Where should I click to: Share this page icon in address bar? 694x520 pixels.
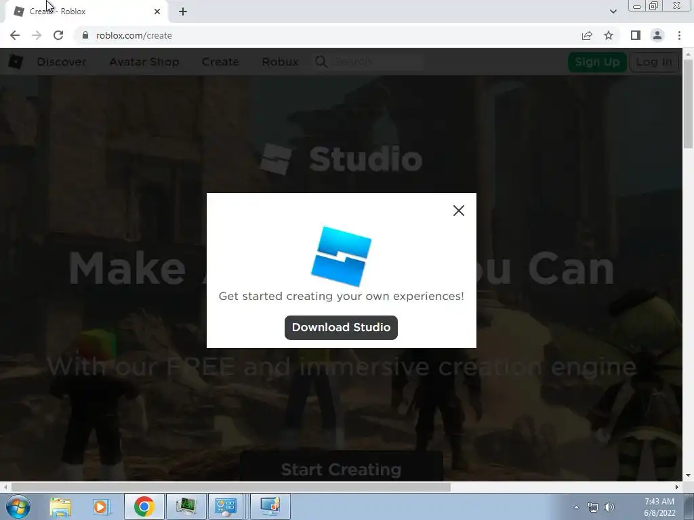coord(587,35)
